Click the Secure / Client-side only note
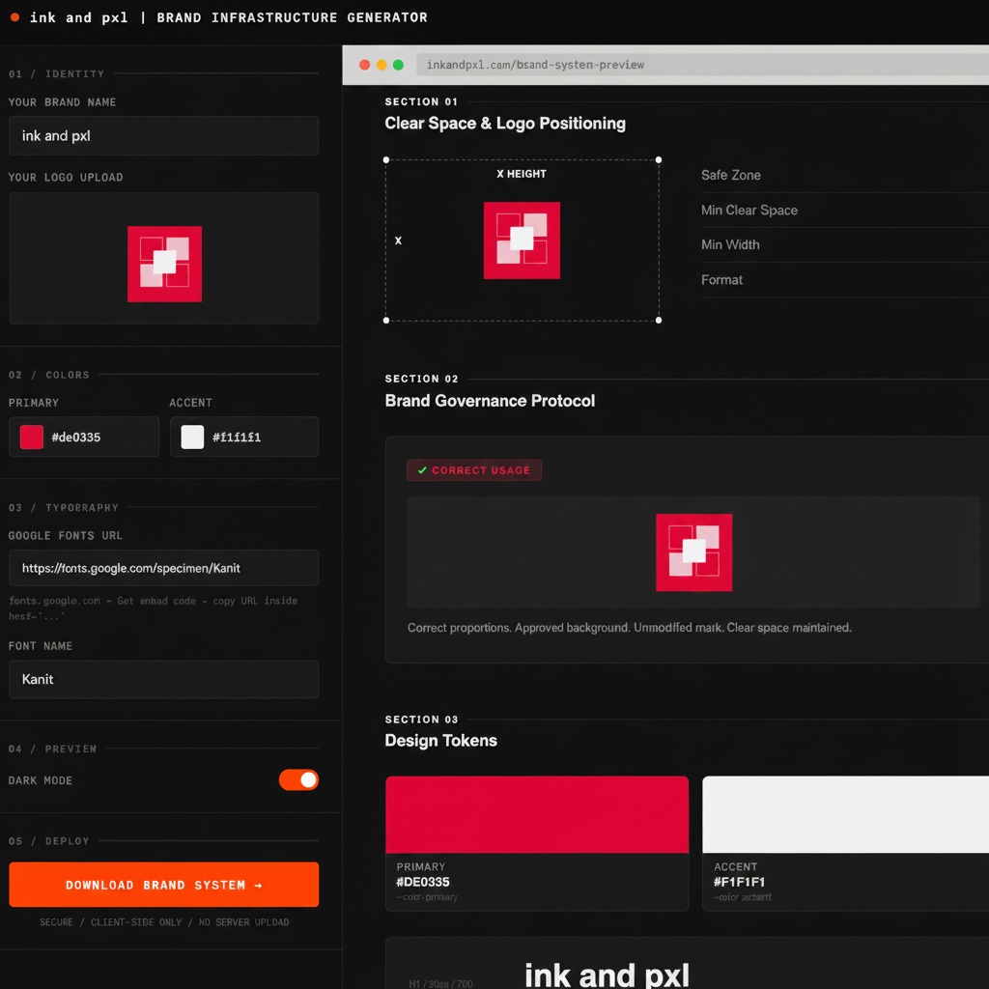The height and width of the screenshot is (989, 989). 164,922
